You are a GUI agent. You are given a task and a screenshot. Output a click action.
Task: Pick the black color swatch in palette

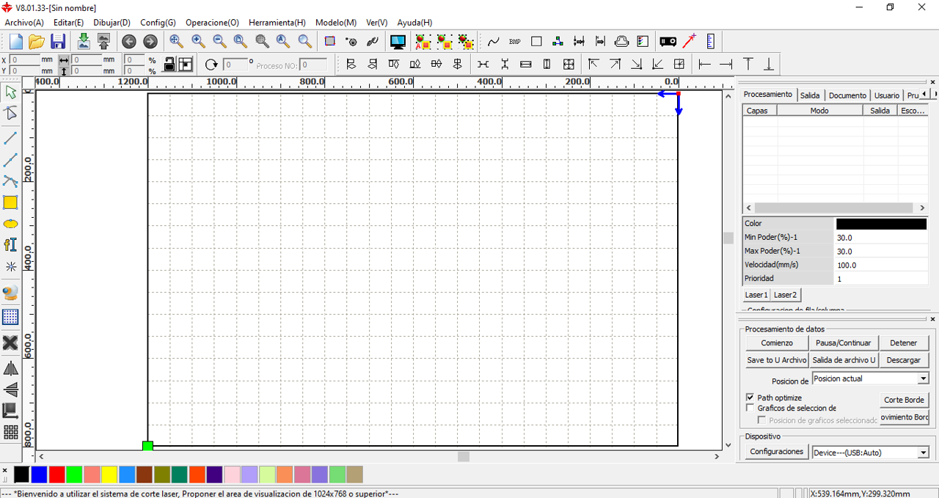pyautogui.click(x=22, y=475)
